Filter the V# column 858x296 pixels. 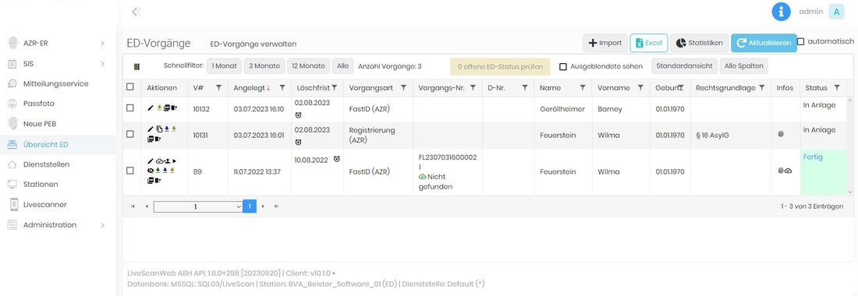pyautogui.click(x=218, y=87)
